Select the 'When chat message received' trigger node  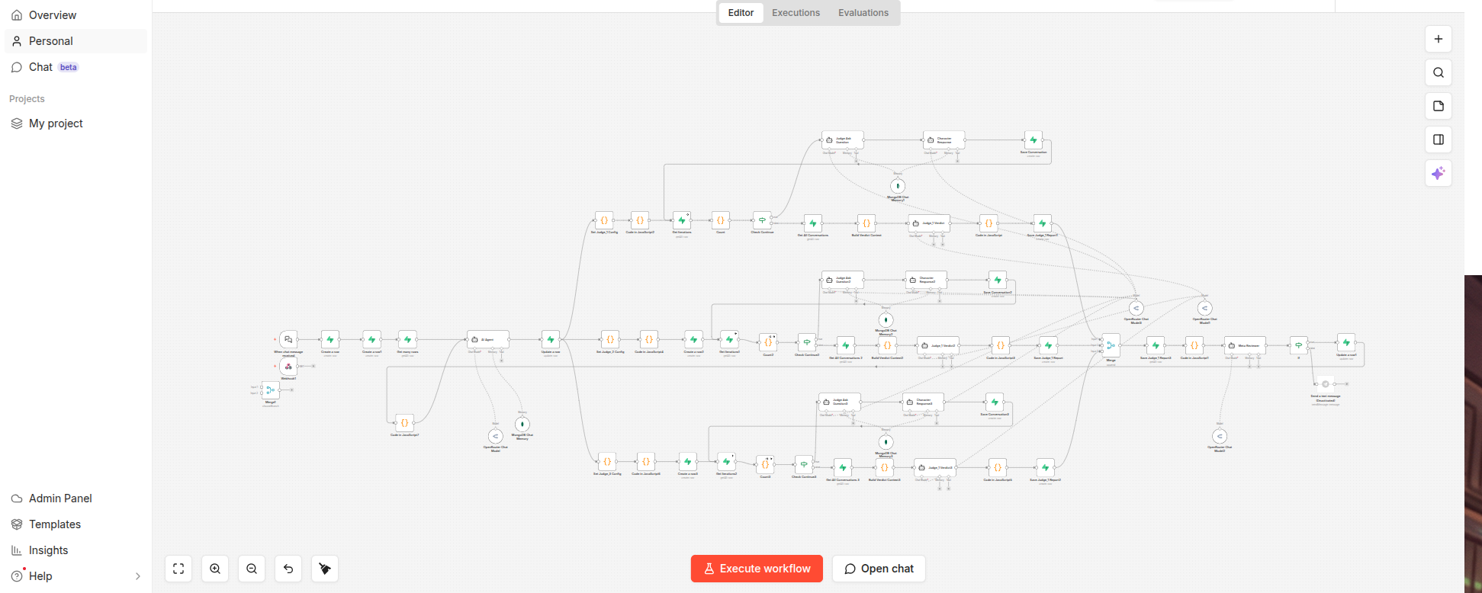(288, 339)
